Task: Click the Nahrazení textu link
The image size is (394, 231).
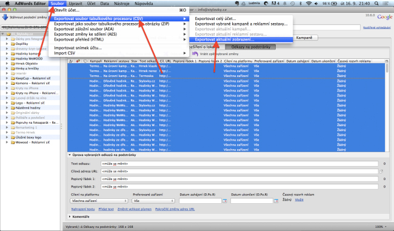Action: click(83, 209)
